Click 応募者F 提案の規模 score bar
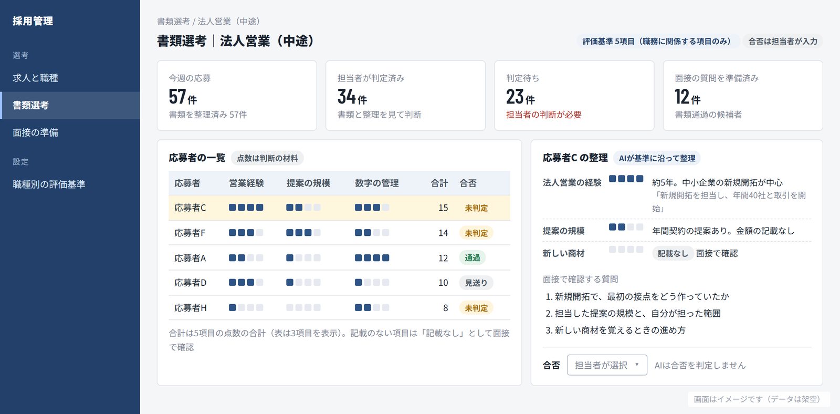Image resolution: width=840 pixels, height=414 pixels. (x=303, y=233)
